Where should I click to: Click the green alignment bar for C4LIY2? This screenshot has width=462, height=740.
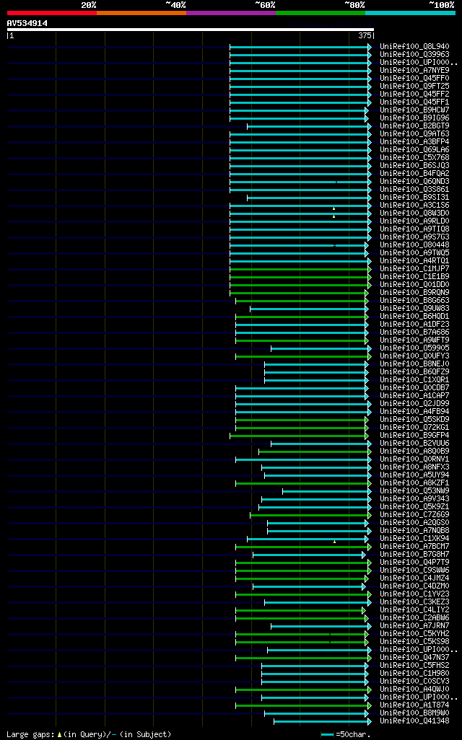299,611
